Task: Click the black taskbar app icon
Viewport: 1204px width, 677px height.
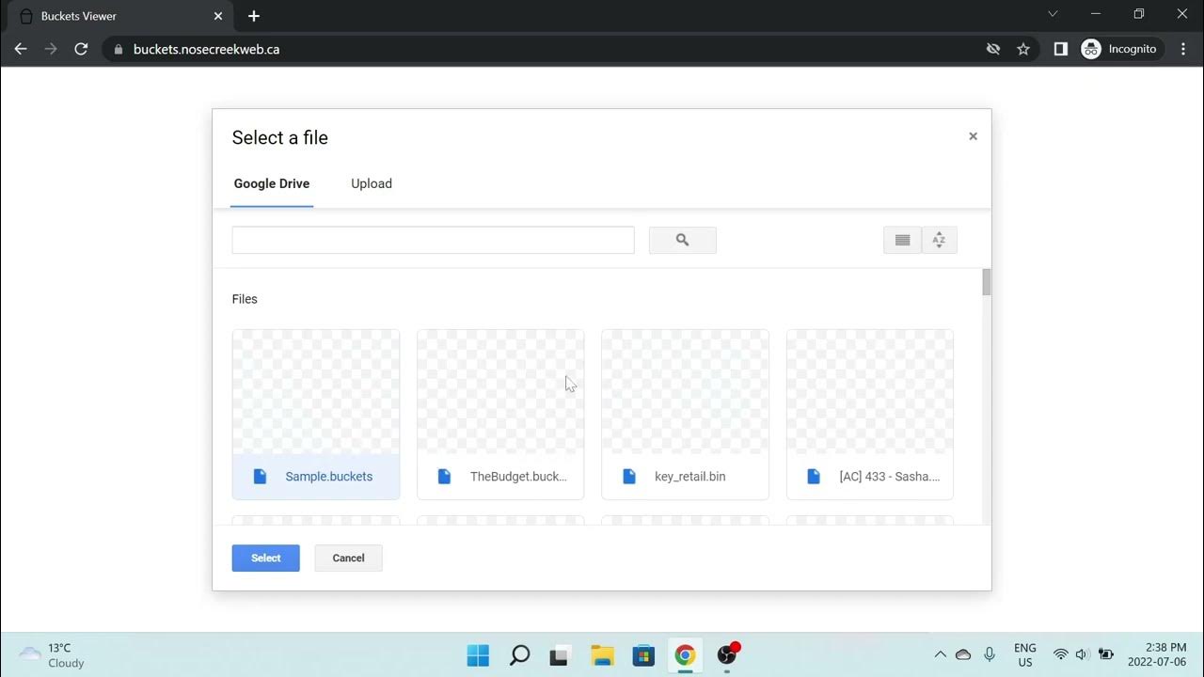Action: 561,655
